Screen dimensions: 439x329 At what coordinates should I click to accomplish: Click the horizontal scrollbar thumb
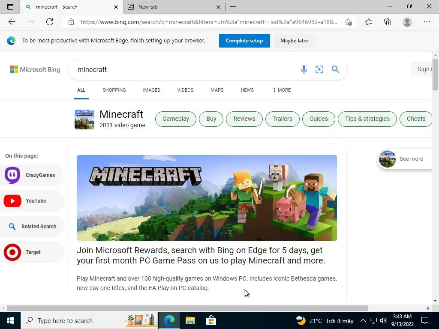pyautogui.click(x=188, y=308)
